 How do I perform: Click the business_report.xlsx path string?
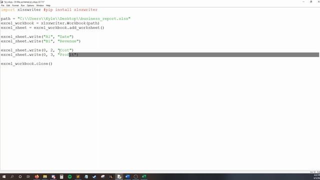click(74, 19)
